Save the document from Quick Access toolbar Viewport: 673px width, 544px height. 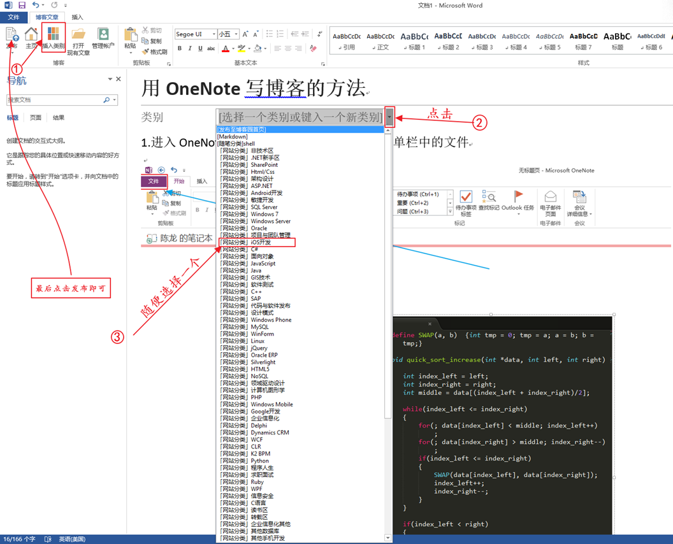coord(22,5)
